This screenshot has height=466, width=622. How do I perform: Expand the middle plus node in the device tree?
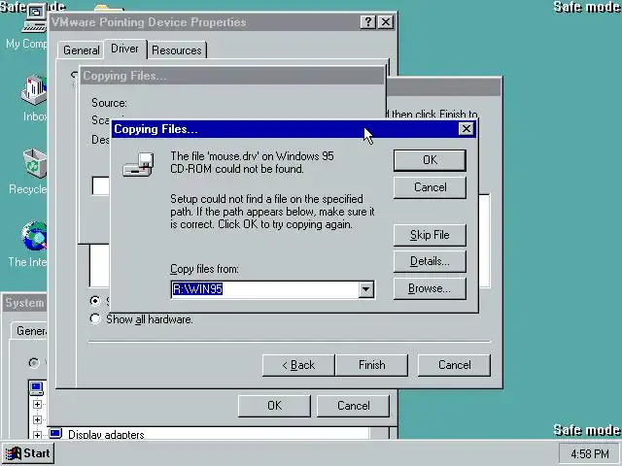coord(37,419)
